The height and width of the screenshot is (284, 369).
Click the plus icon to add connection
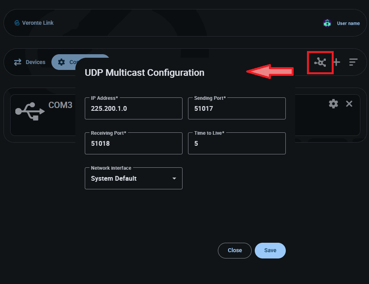coord(336,62)
